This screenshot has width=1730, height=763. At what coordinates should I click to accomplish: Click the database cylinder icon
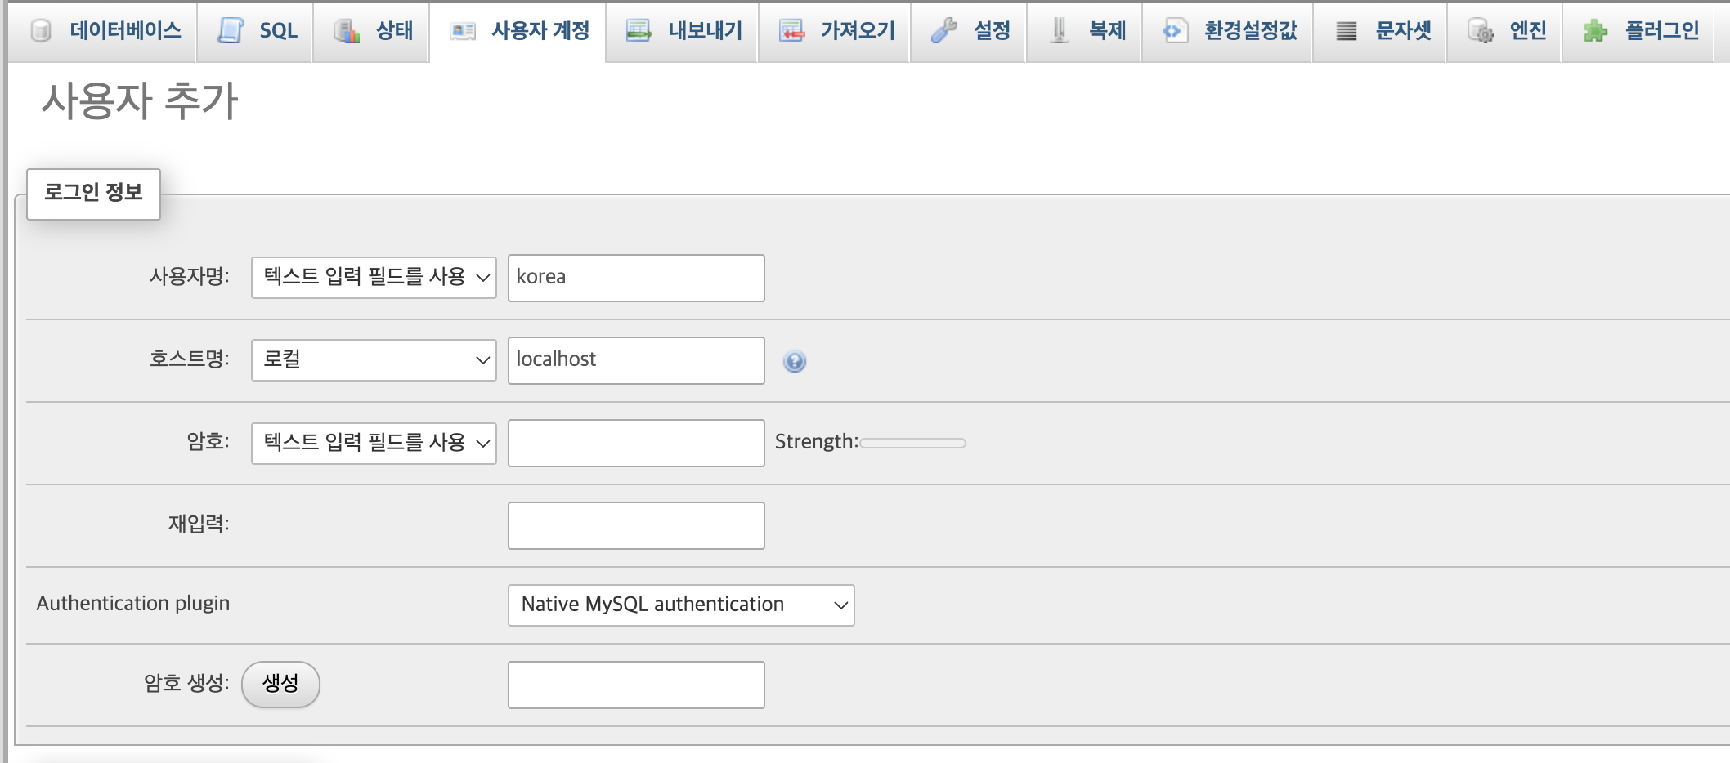coord(40,31)
